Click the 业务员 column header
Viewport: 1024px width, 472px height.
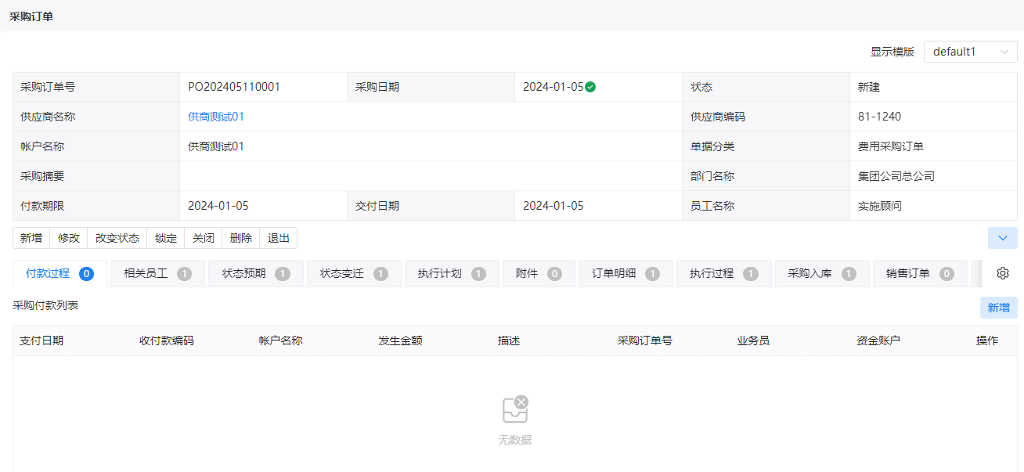pos(753,340)
